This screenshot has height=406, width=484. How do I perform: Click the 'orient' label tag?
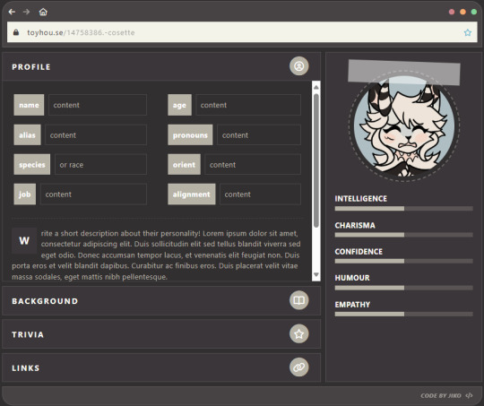[185, 165]
